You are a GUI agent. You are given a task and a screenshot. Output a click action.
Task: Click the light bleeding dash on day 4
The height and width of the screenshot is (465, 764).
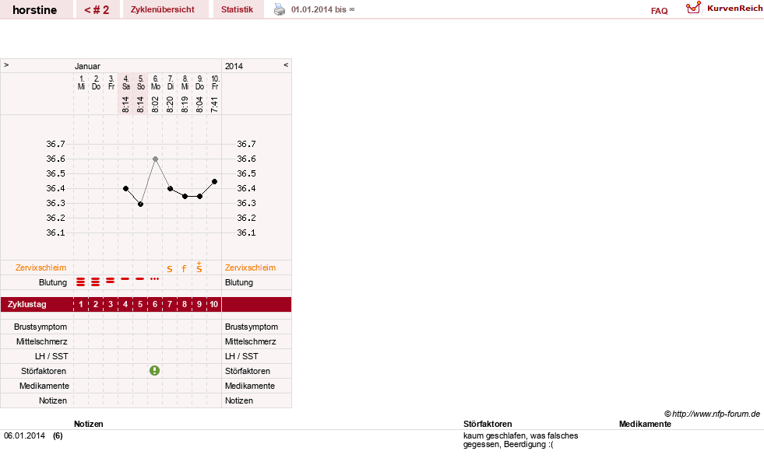[125, 278]
